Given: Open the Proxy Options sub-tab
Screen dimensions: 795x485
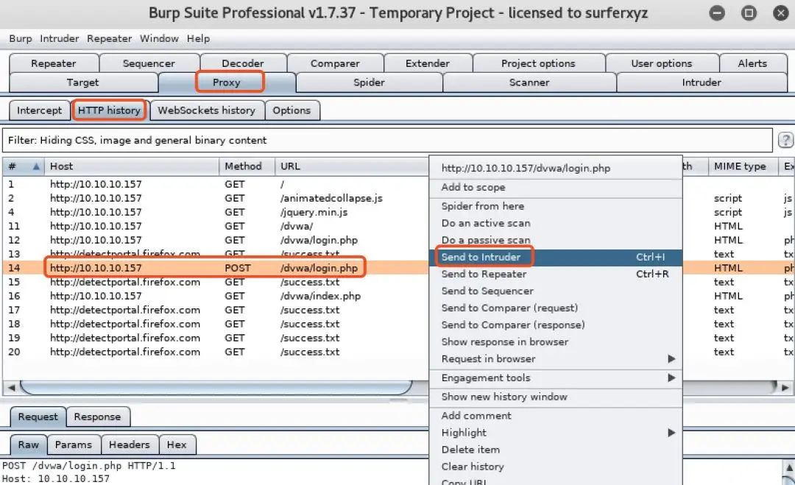Looking at the screenshot, I should click(291, 110).
